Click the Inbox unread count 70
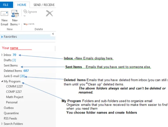Image resolution: width=168 pixels, height=127 pixels. pos(14,55)
